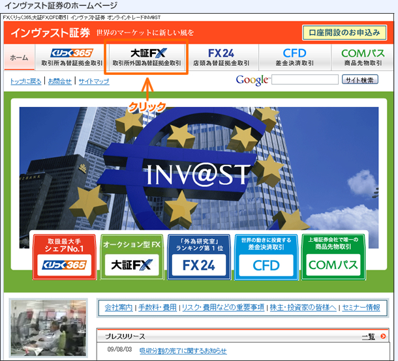This screenshot has width=398, height=361.
Task: Click the INV@ST euro banner image
Action: point(199,169)
